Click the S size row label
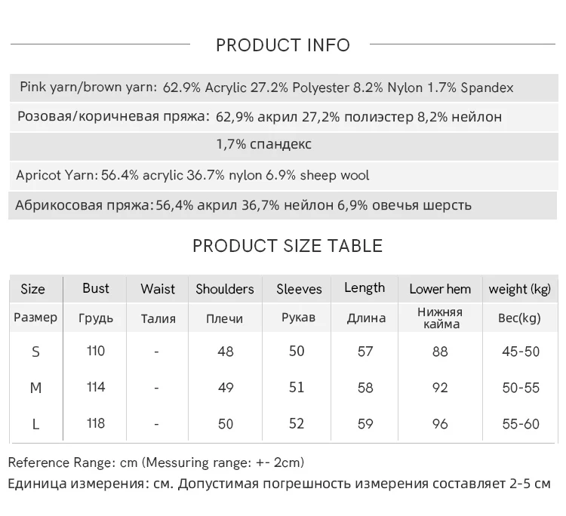566x516 pixels. click(35, 352)
